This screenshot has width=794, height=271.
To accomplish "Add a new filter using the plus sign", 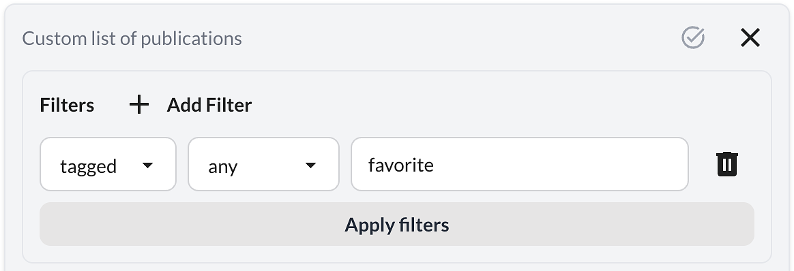I will (x=138, y=105).
